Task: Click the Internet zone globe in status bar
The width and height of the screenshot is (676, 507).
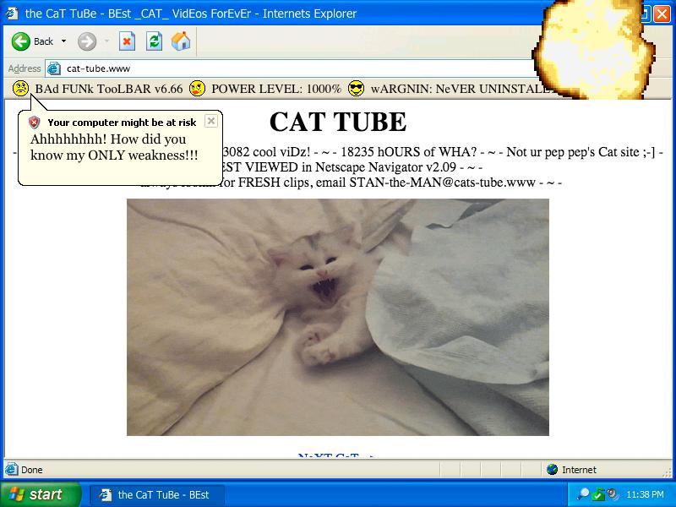Action: pyautogui.click(x=553, y=470)
